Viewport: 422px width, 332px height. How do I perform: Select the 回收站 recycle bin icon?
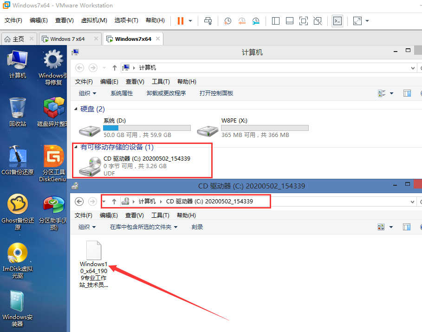(18, 112)
